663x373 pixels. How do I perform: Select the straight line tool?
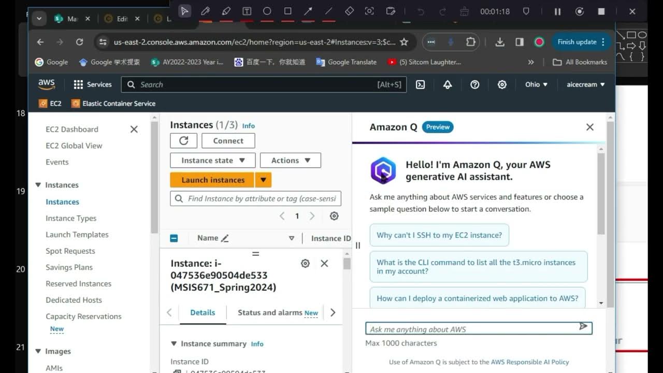pos(328,11)
